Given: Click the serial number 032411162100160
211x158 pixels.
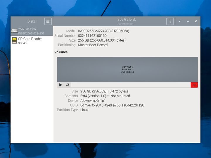Looking at the screenshot, I should coord(92,36).
